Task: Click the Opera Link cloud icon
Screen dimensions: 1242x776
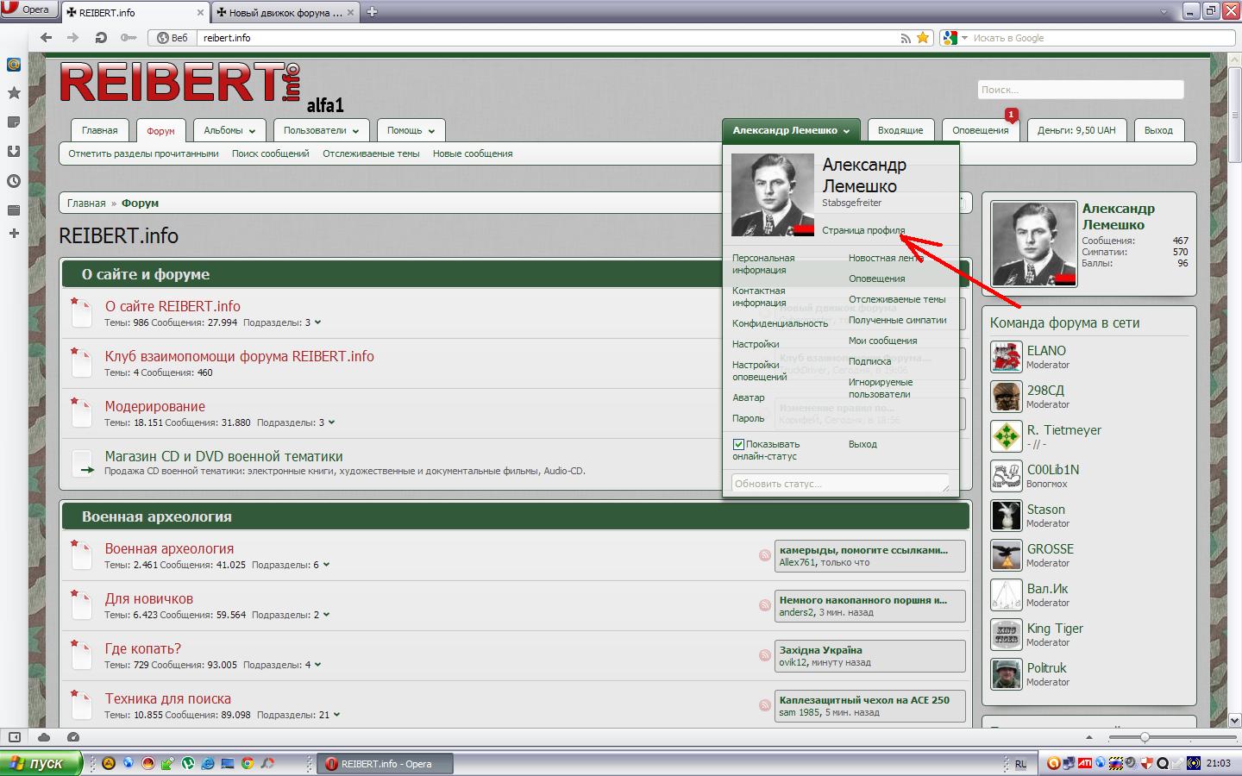Action: pos(44,737)
